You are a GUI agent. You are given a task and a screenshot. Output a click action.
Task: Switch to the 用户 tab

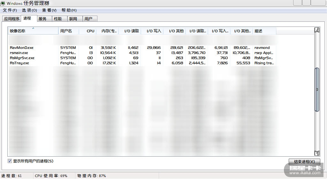click(x=90, y=19)
